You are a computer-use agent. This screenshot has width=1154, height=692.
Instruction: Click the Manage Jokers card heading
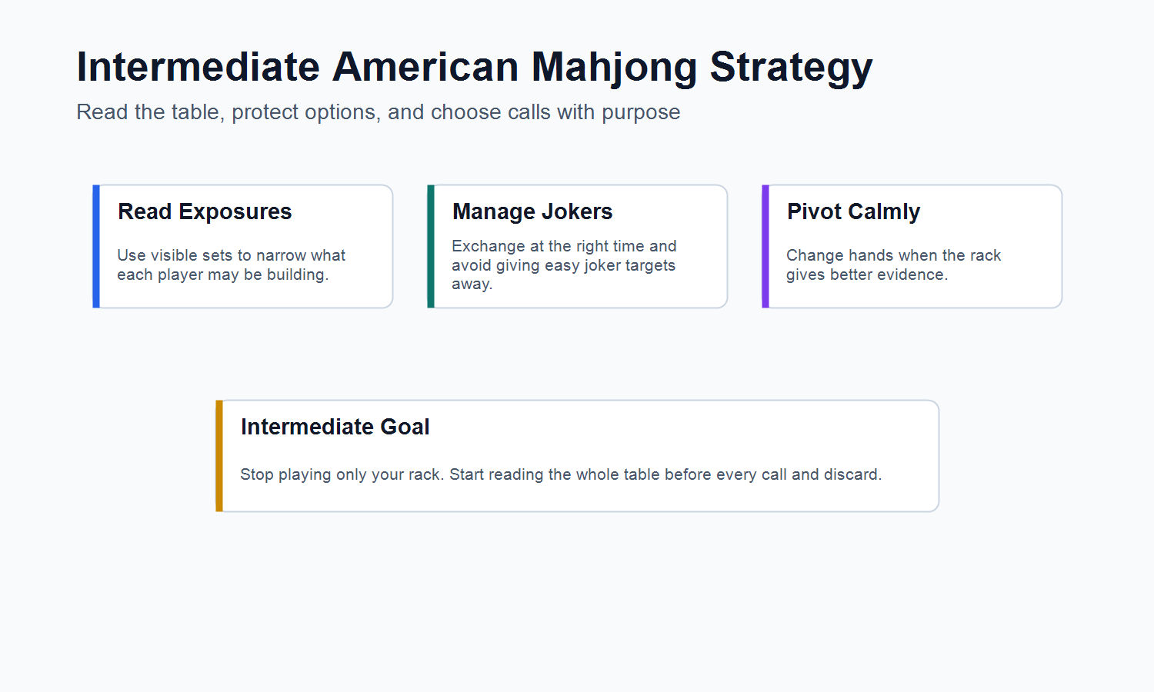point(532,211)
